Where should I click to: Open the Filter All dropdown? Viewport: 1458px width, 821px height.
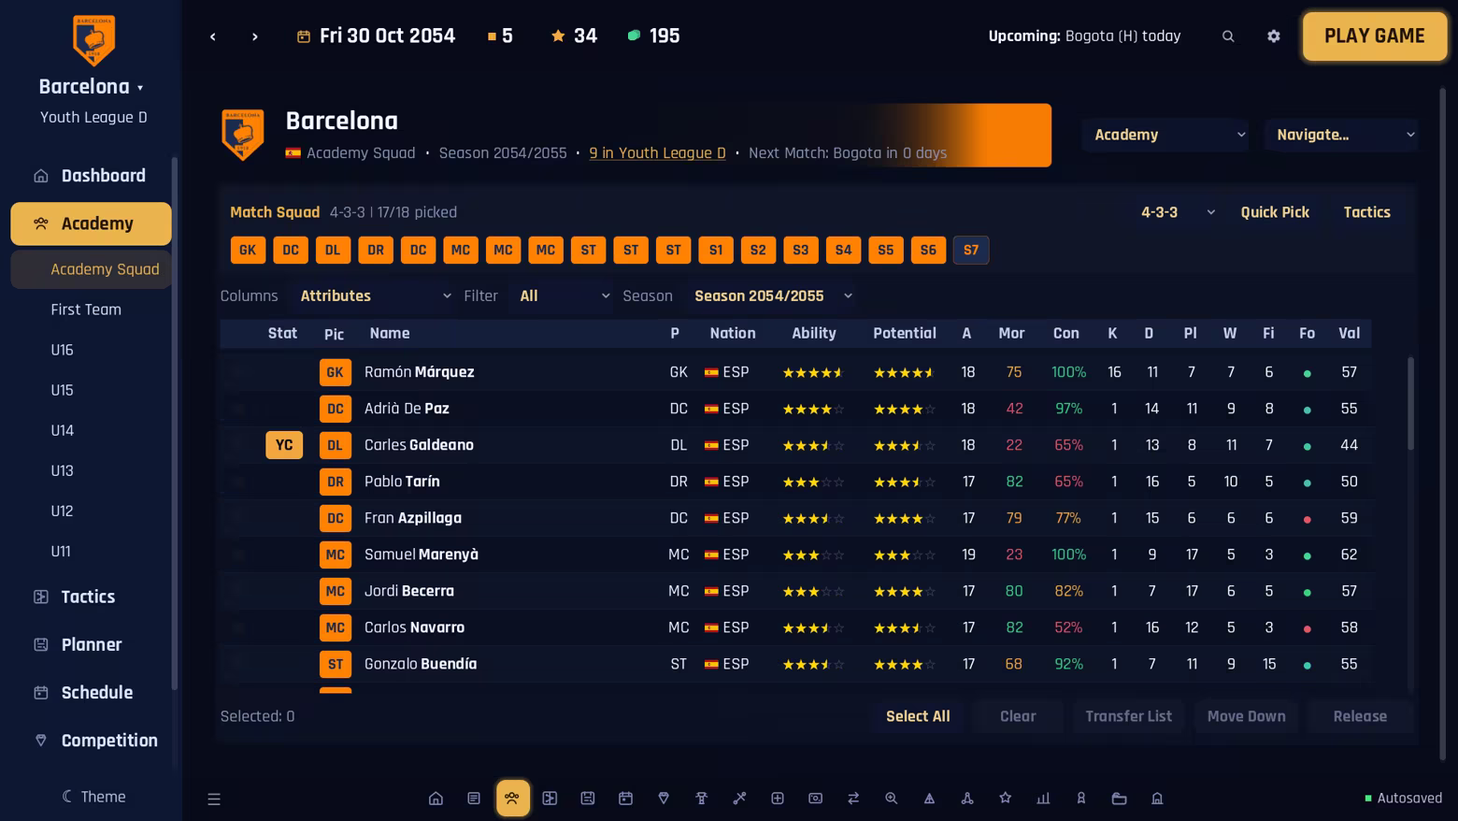pyautogui.click(x=564, y=296)
